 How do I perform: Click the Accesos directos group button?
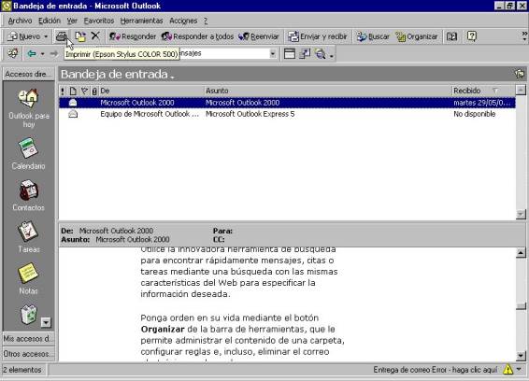(29, 74)
